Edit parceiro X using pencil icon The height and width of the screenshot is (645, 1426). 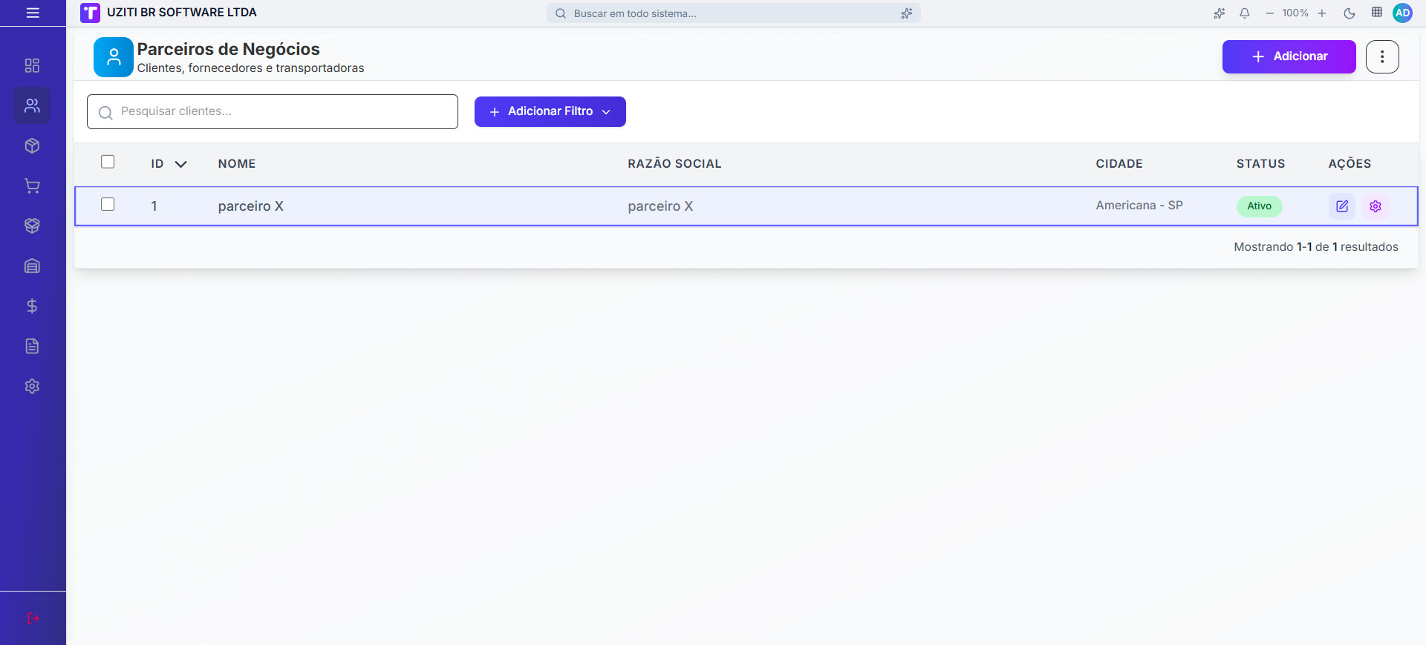tap(1341, 206)
